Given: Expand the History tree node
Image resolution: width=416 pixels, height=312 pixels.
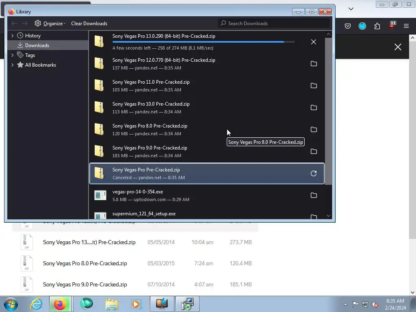Looking at the screenshot, I should point(13,36).
